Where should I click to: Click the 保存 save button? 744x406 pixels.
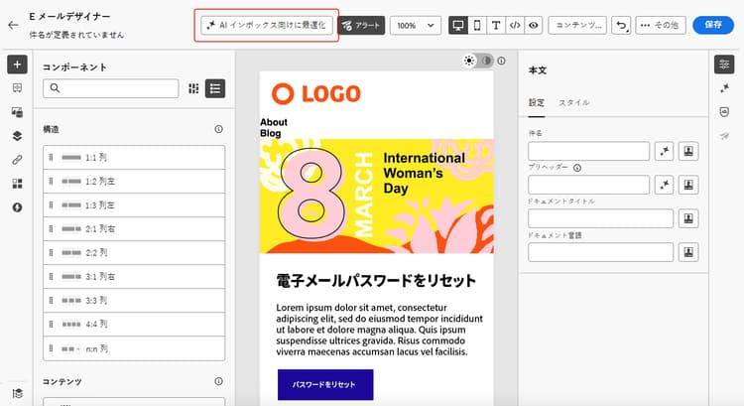(x=713, y=25)
